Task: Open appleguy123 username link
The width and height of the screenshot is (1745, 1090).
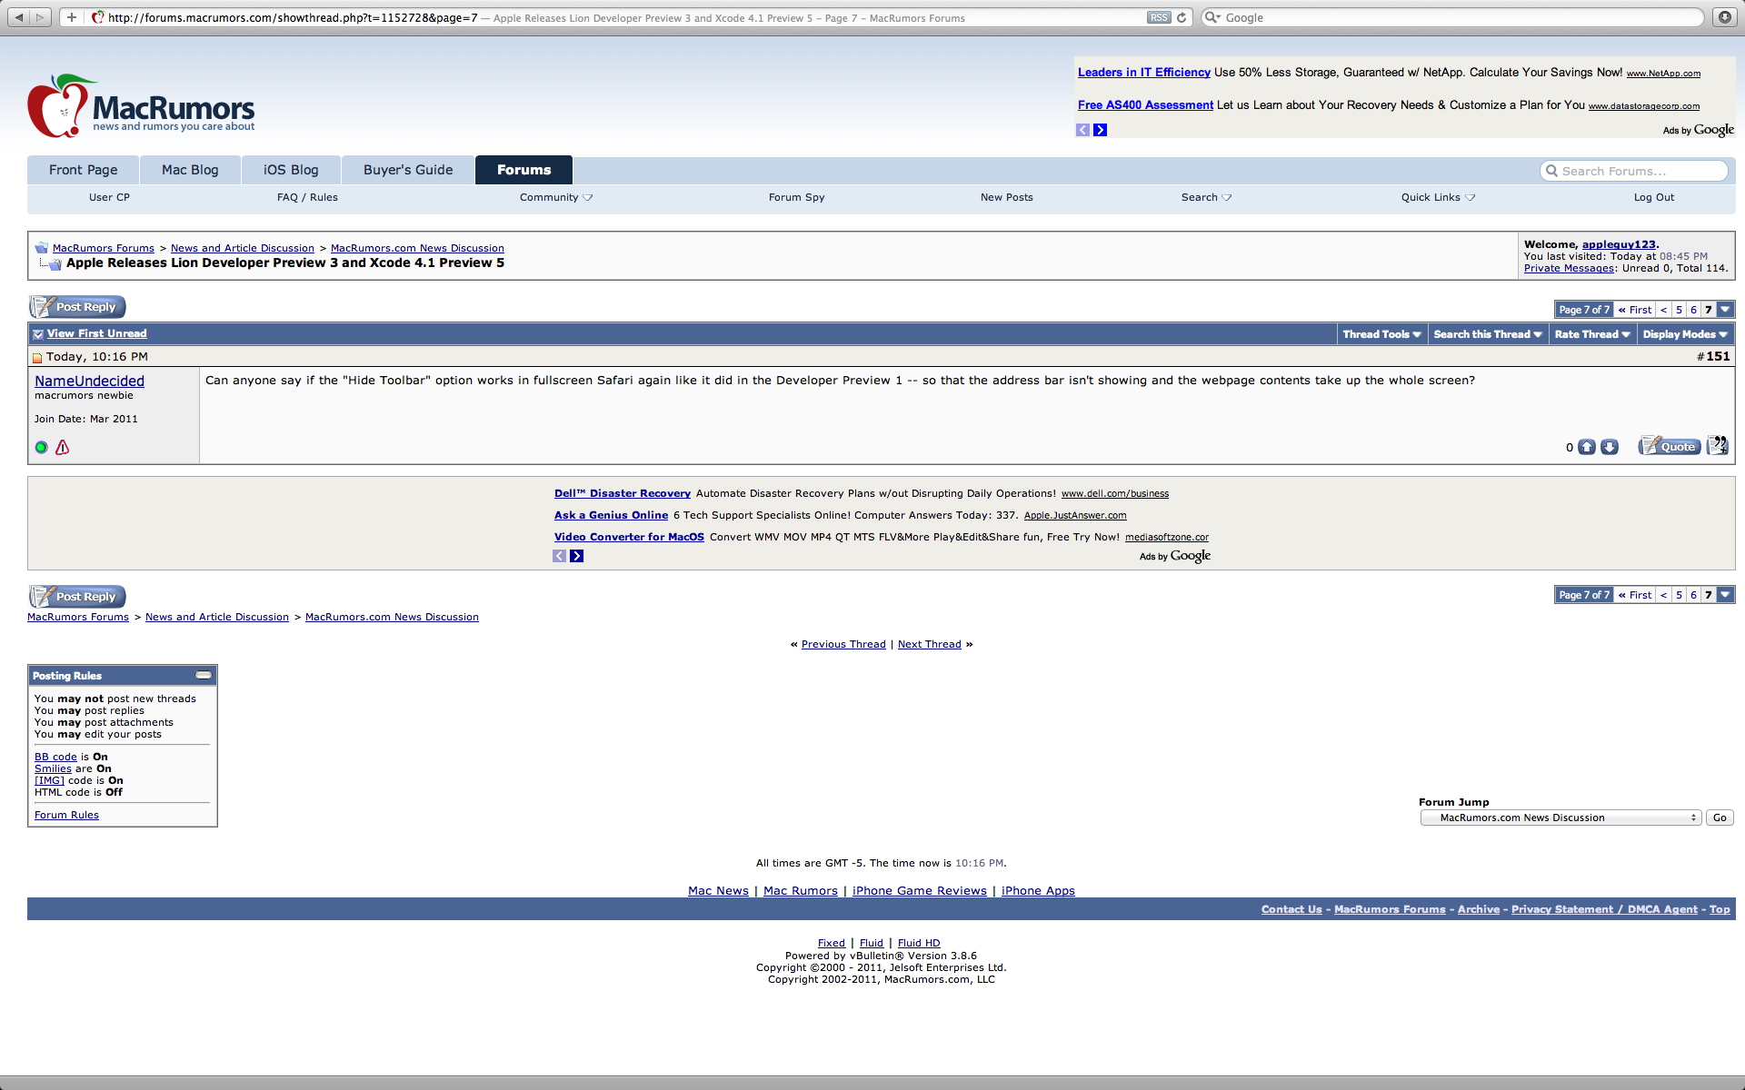Action: click(x=1619, y=244)
